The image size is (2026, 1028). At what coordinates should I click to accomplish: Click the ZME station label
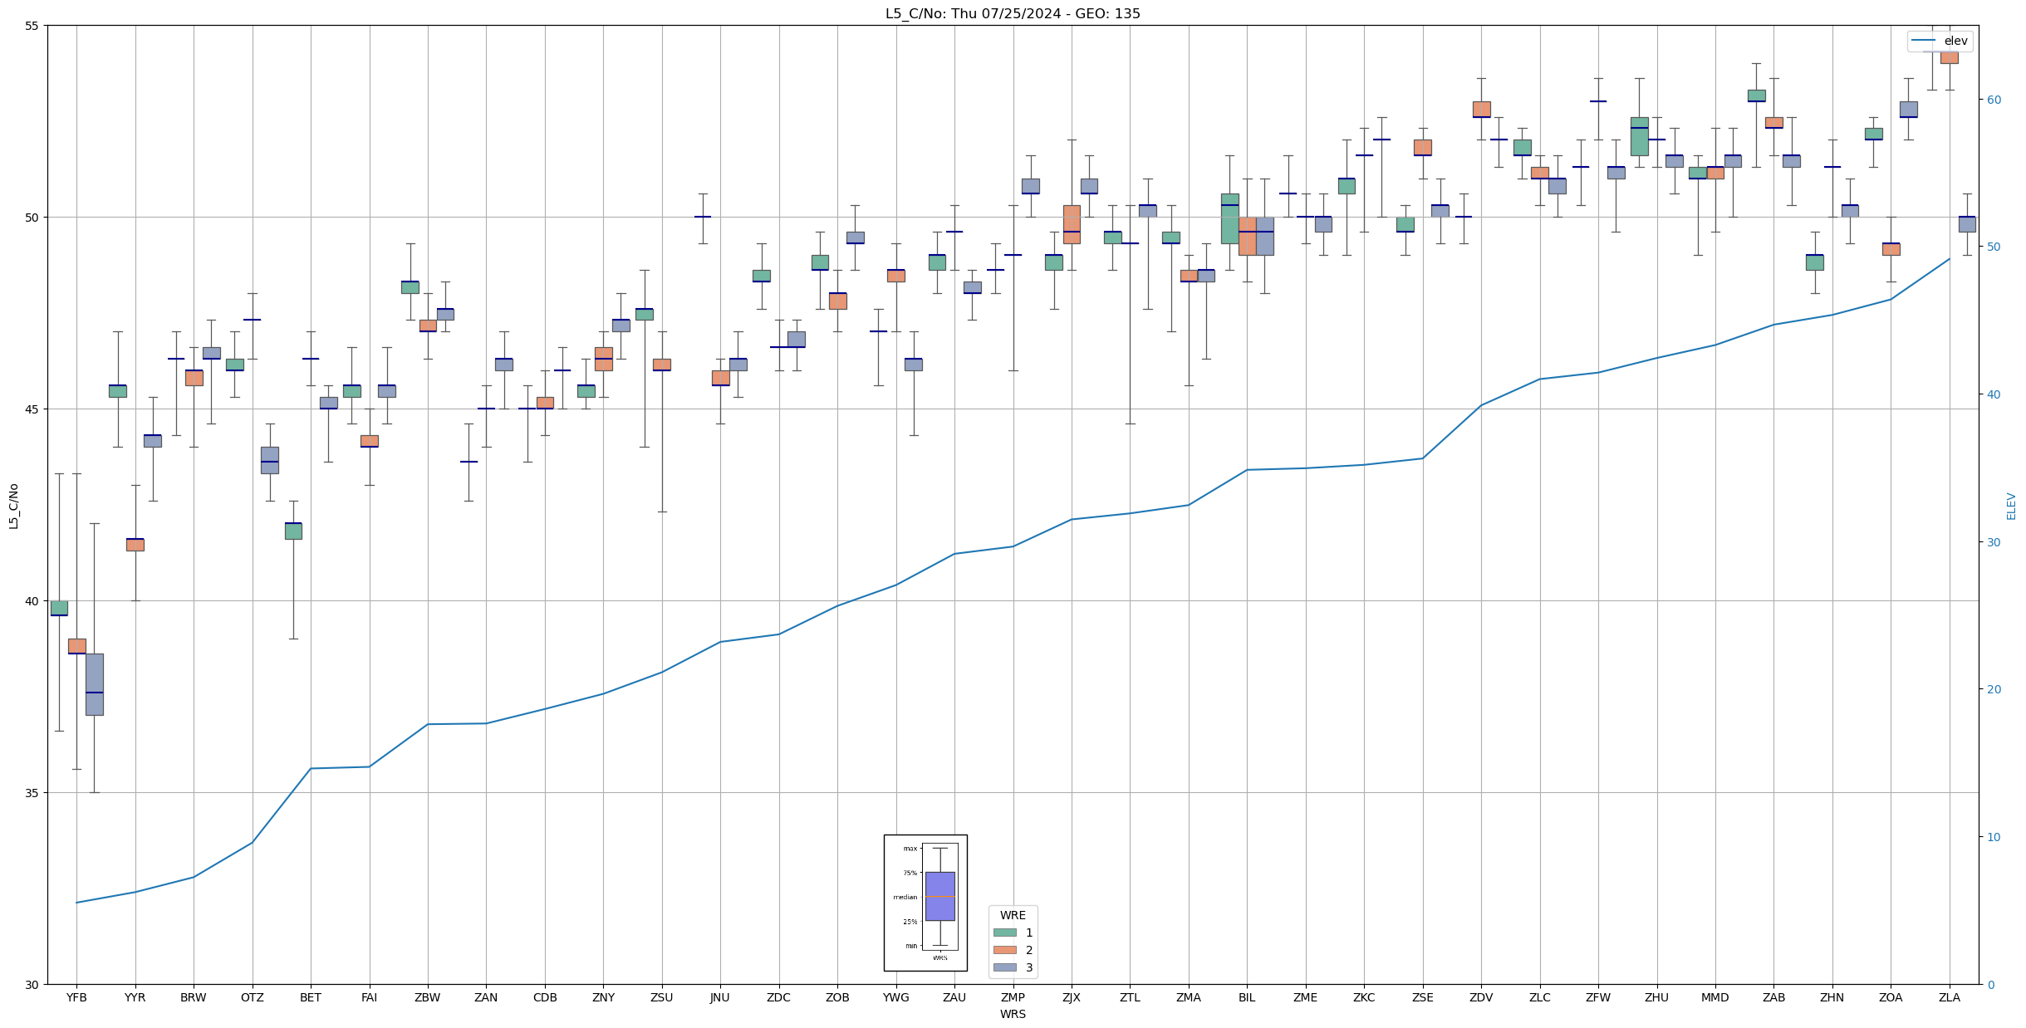1306,997
